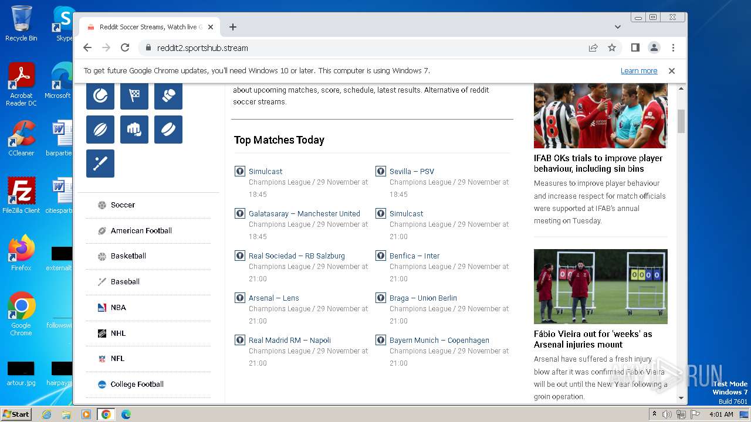The image size is (751, 422).
Task: Open the Real Madrid RM – Napoli match
Action: [x=290, y=341]
